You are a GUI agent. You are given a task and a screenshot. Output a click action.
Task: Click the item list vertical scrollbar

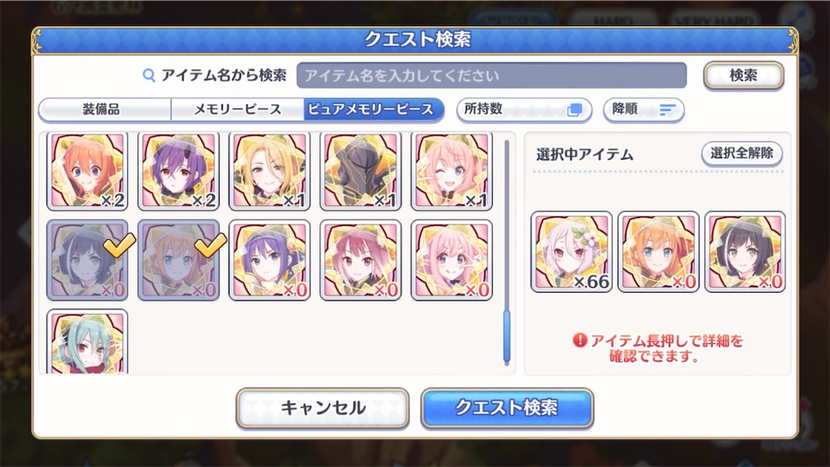[507, 253]
